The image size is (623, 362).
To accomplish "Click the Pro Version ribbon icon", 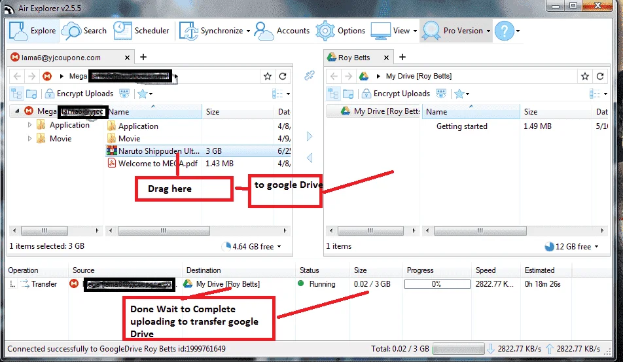I will point(431,31).
